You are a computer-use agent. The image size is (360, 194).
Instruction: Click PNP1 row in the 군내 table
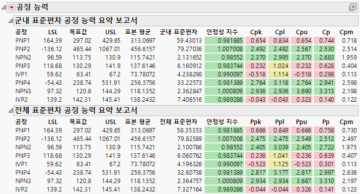(186, 41)
